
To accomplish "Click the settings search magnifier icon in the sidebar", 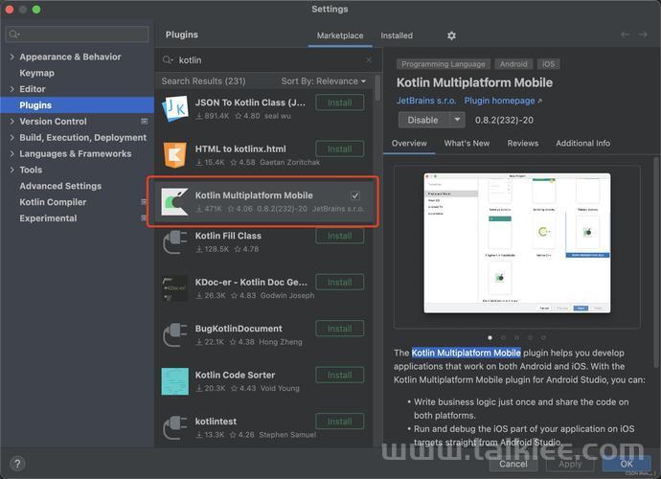I will pos(14,34).
